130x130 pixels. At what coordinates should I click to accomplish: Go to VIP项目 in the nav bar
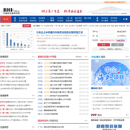(33, 18)
